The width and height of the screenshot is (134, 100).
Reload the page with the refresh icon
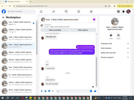coord(10,6)
